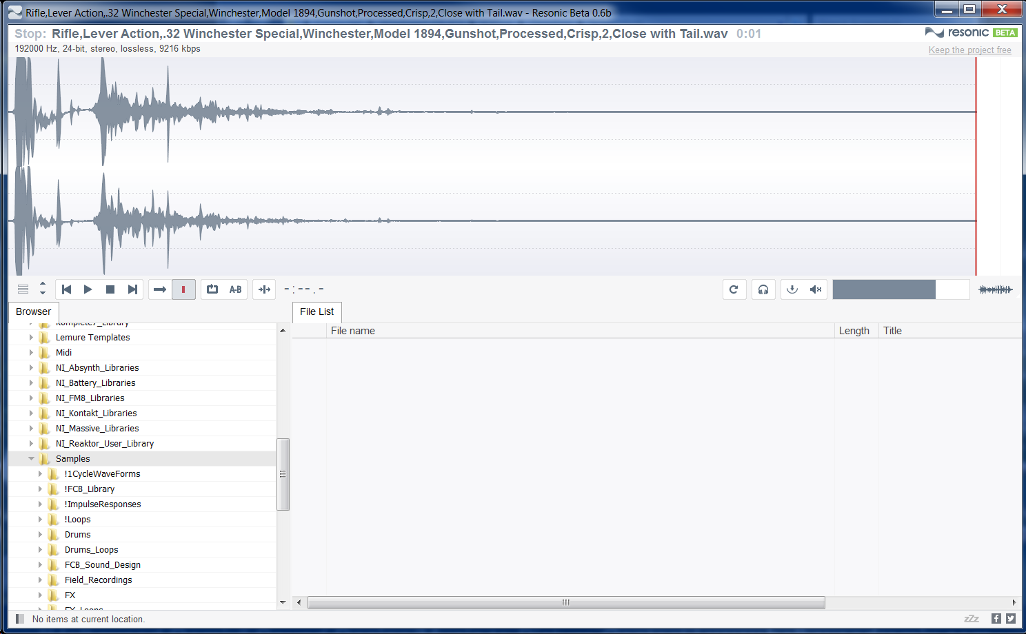Click the volume level slider bar
This screenshot has width=1026, height=634.
coord(901,289)
